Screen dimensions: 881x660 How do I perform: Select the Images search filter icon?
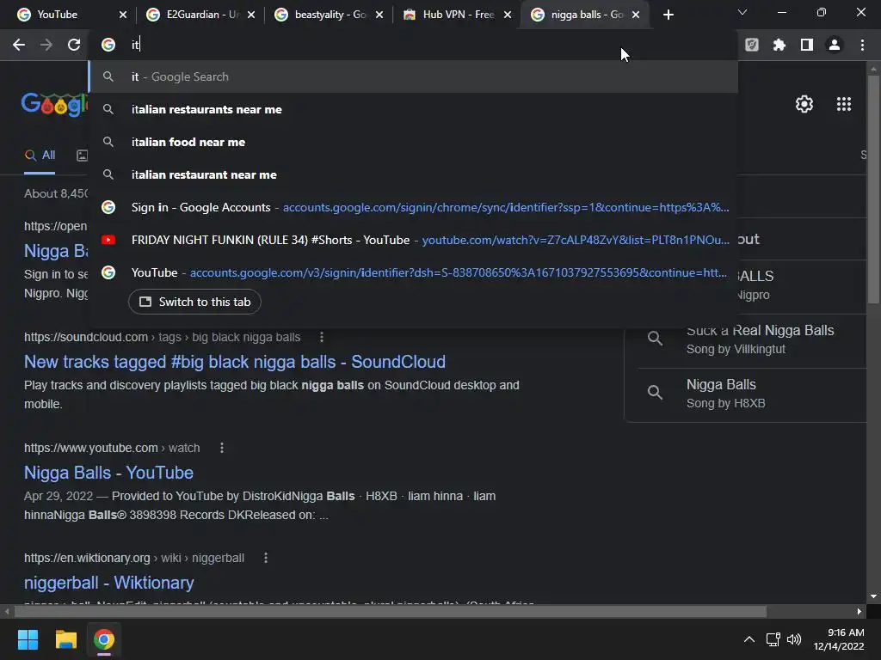82,156
